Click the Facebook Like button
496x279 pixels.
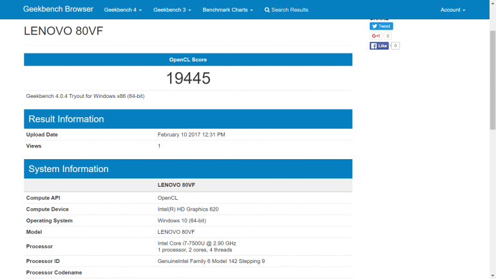click(x=379, y=46)
